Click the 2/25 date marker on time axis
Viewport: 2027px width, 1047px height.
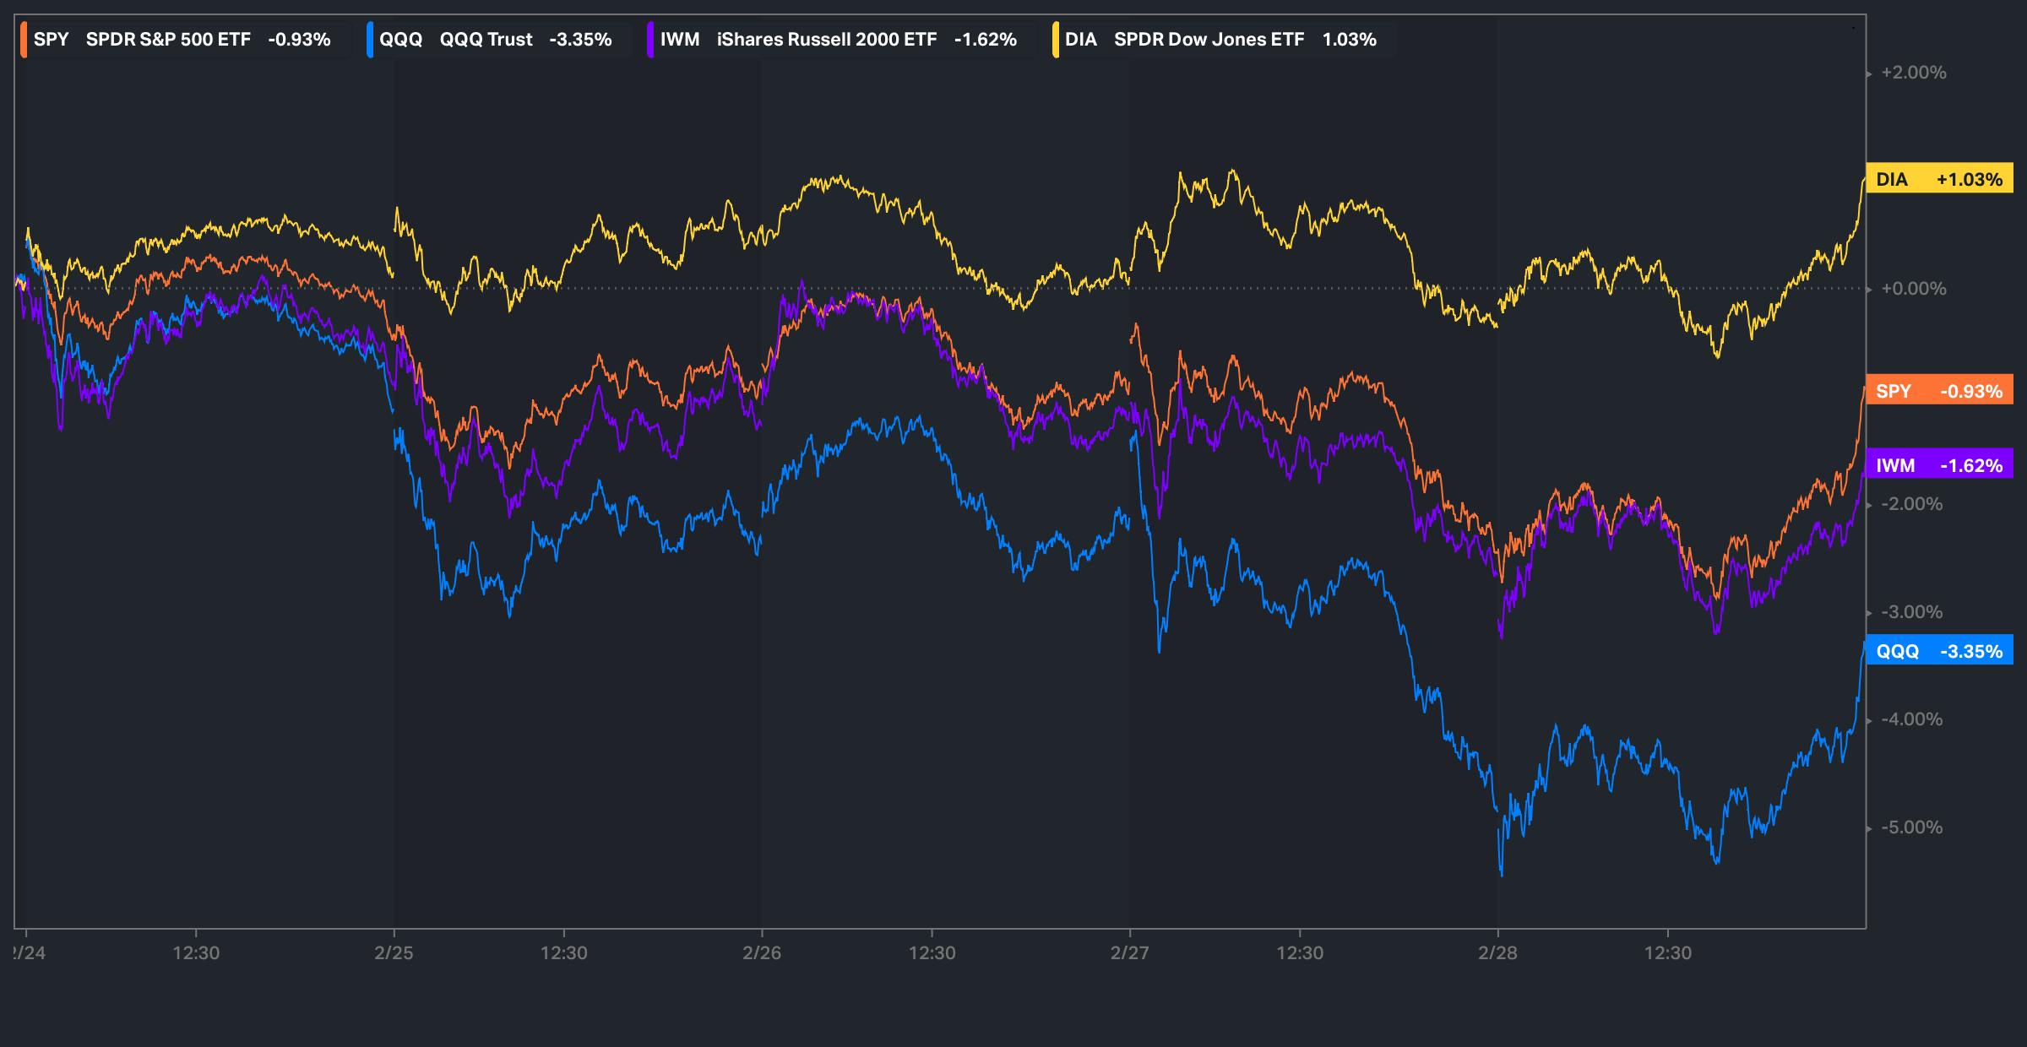[x=394, y=952]
